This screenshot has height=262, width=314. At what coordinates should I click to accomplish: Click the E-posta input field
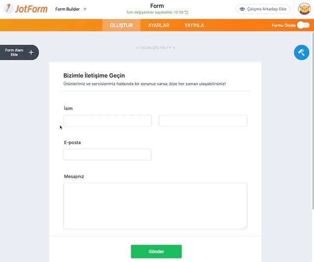click(x=107, y=155)
